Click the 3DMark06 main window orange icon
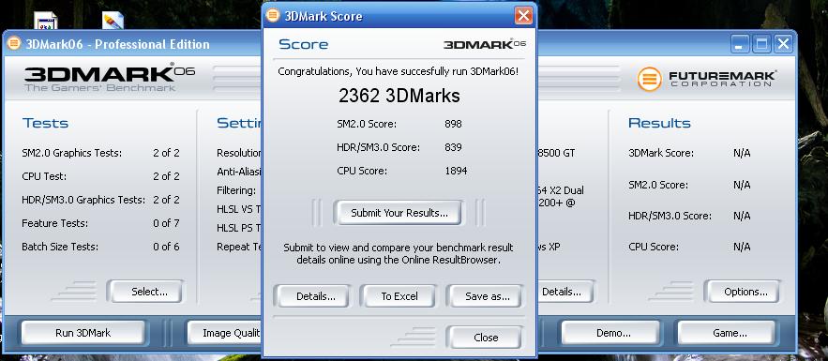Viewport: 828px width, 361px height. [x=14, y=44]
